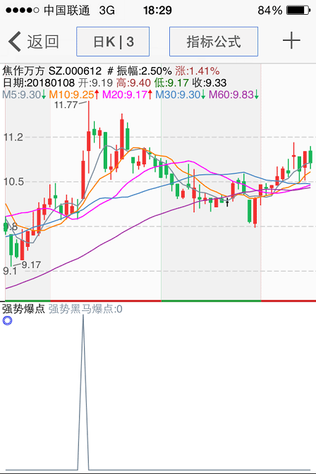Tap the red up arrow after M10
Screen dimensions: 316x474
click(97, 95)
